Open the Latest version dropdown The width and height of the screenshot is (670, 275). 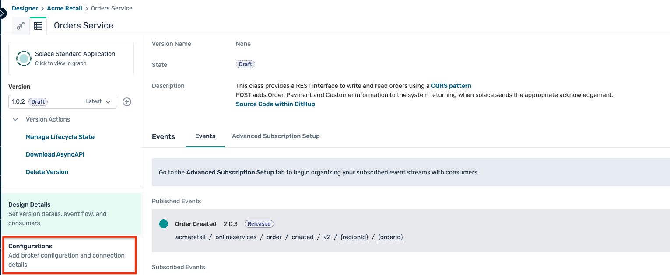pyautogui.click(x=98, y=101)
